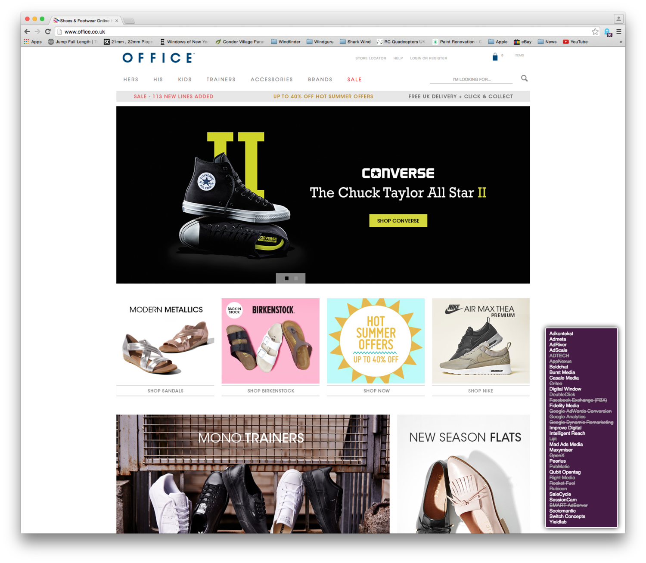Reload the page with refresh icon
The image size is (646, 563).
click(x=48, y=31)
